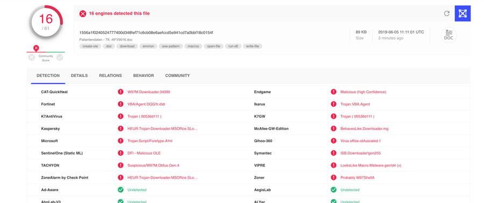The width and height of the screenshot is (484, 203).
Task: Open the RELATIONS tab
Action: tap(110, 75)
